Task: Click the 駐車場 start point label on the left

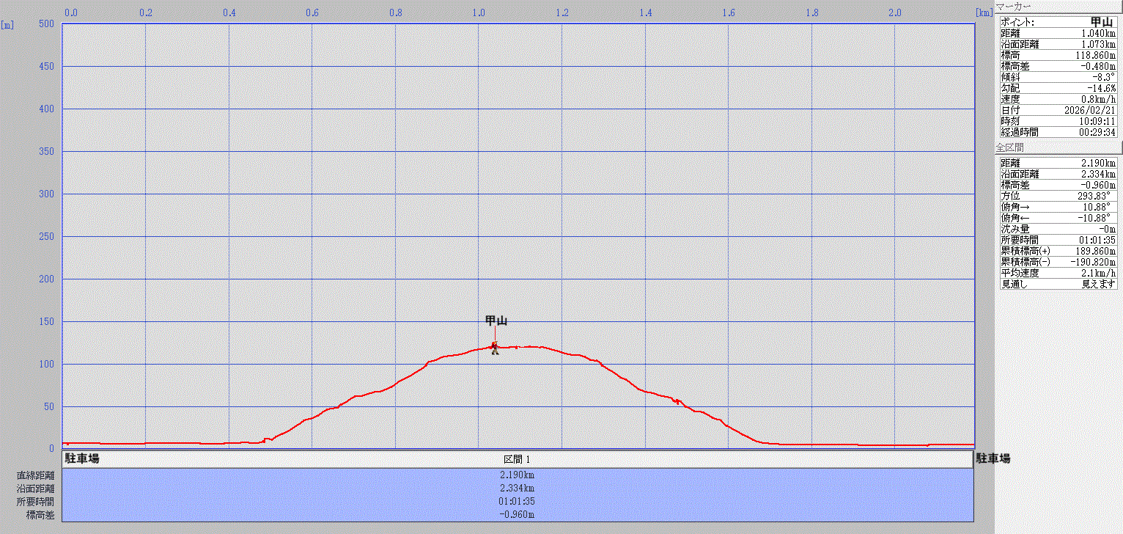Action: click(82, 459)
